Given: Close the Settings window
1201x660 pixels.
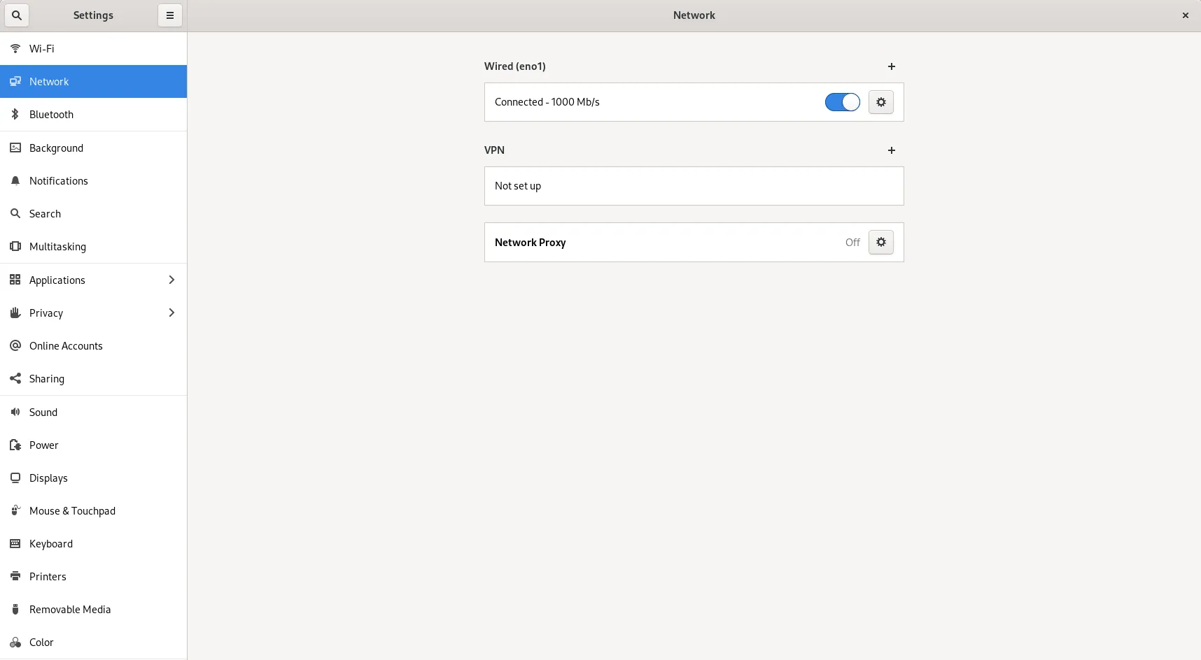Looking at the screenshot, I should click(x=1186, y=15).
